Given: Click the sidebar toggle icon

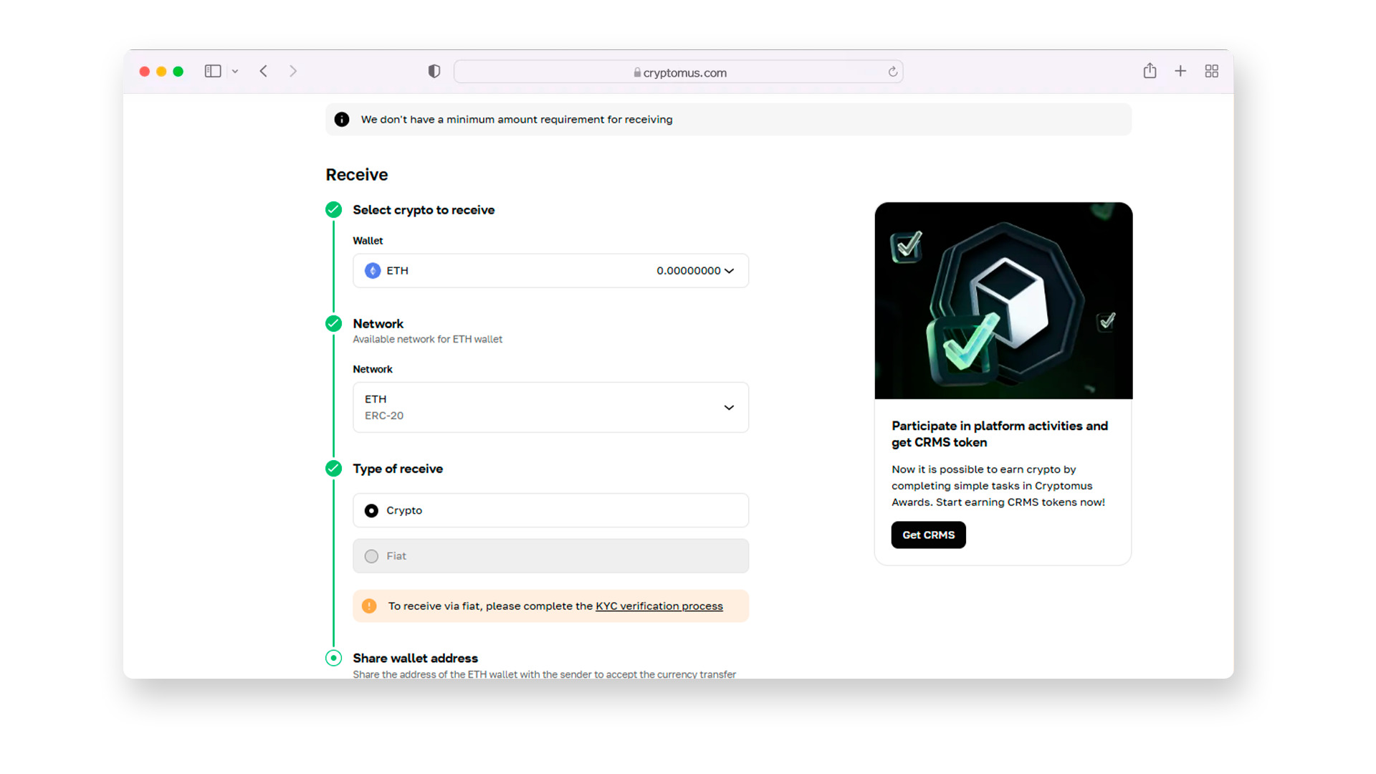Looking at the screenshot, I should [212, 71].
